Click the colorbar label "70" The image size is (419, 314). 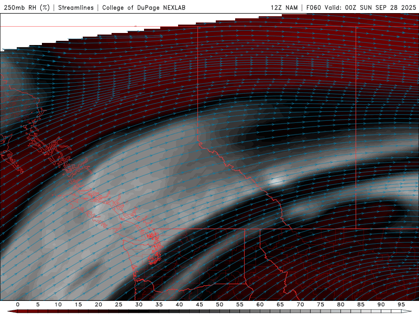point(300,305)
